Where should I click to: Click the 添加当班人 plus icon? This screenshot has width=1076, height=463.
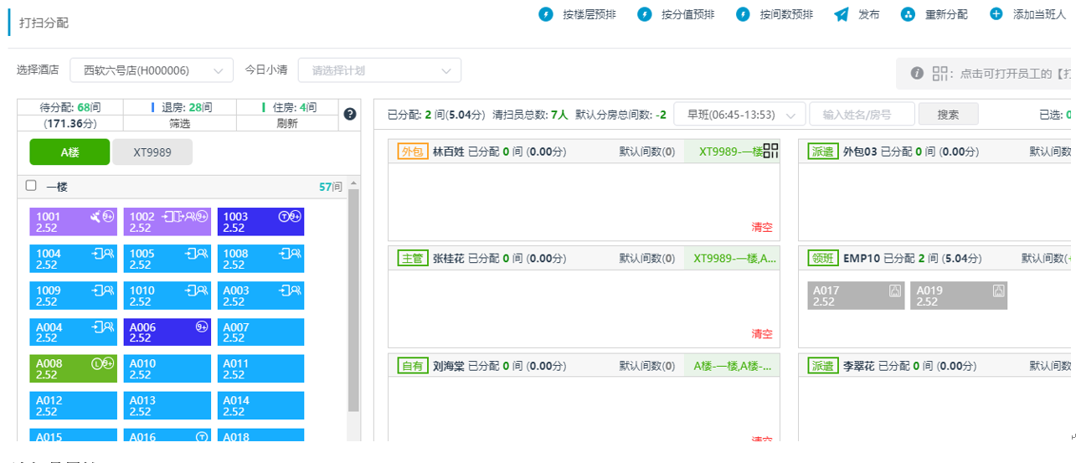996,15
